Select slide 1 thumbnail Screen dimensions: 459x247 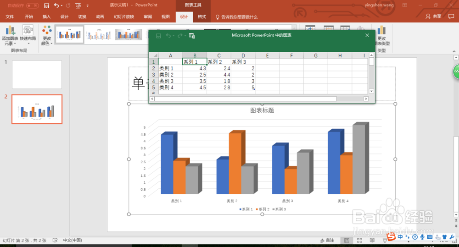[x=37, y=75]
